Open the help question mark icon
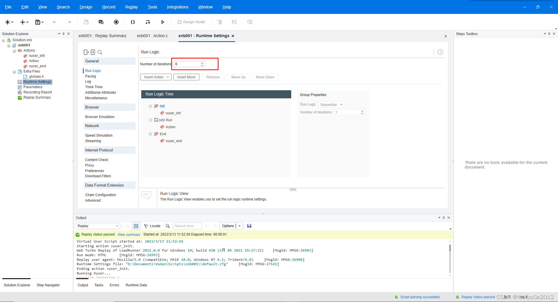The image size is (558, 302). click(x=440, y=52)
